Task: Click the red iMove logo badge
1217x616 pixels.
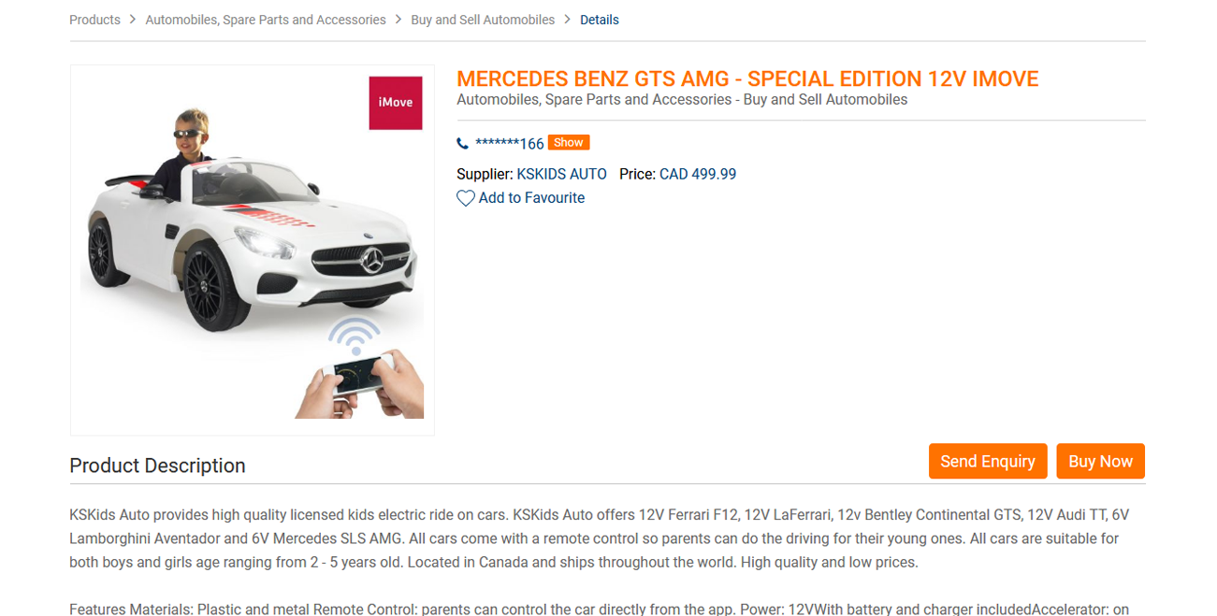Action: (x=396, y=103)
